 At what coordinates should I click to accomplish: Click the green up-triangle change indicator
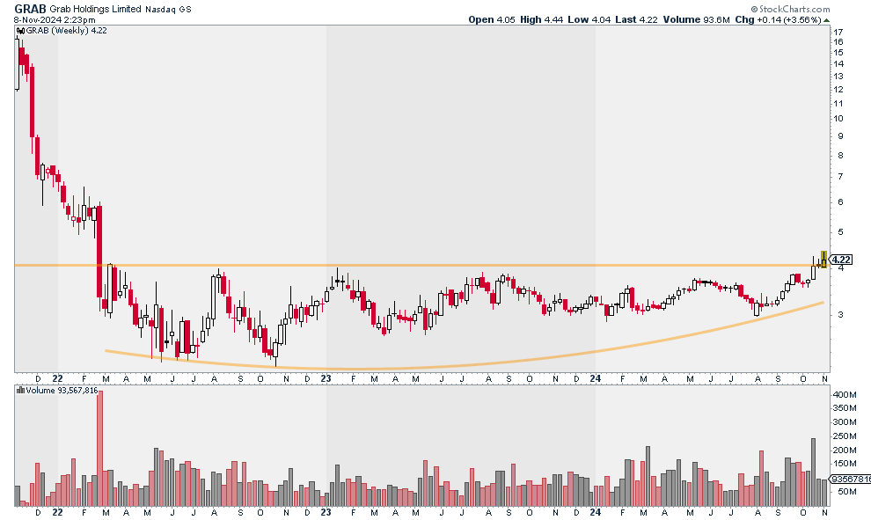pyautogui.click(x=826, y=20)
